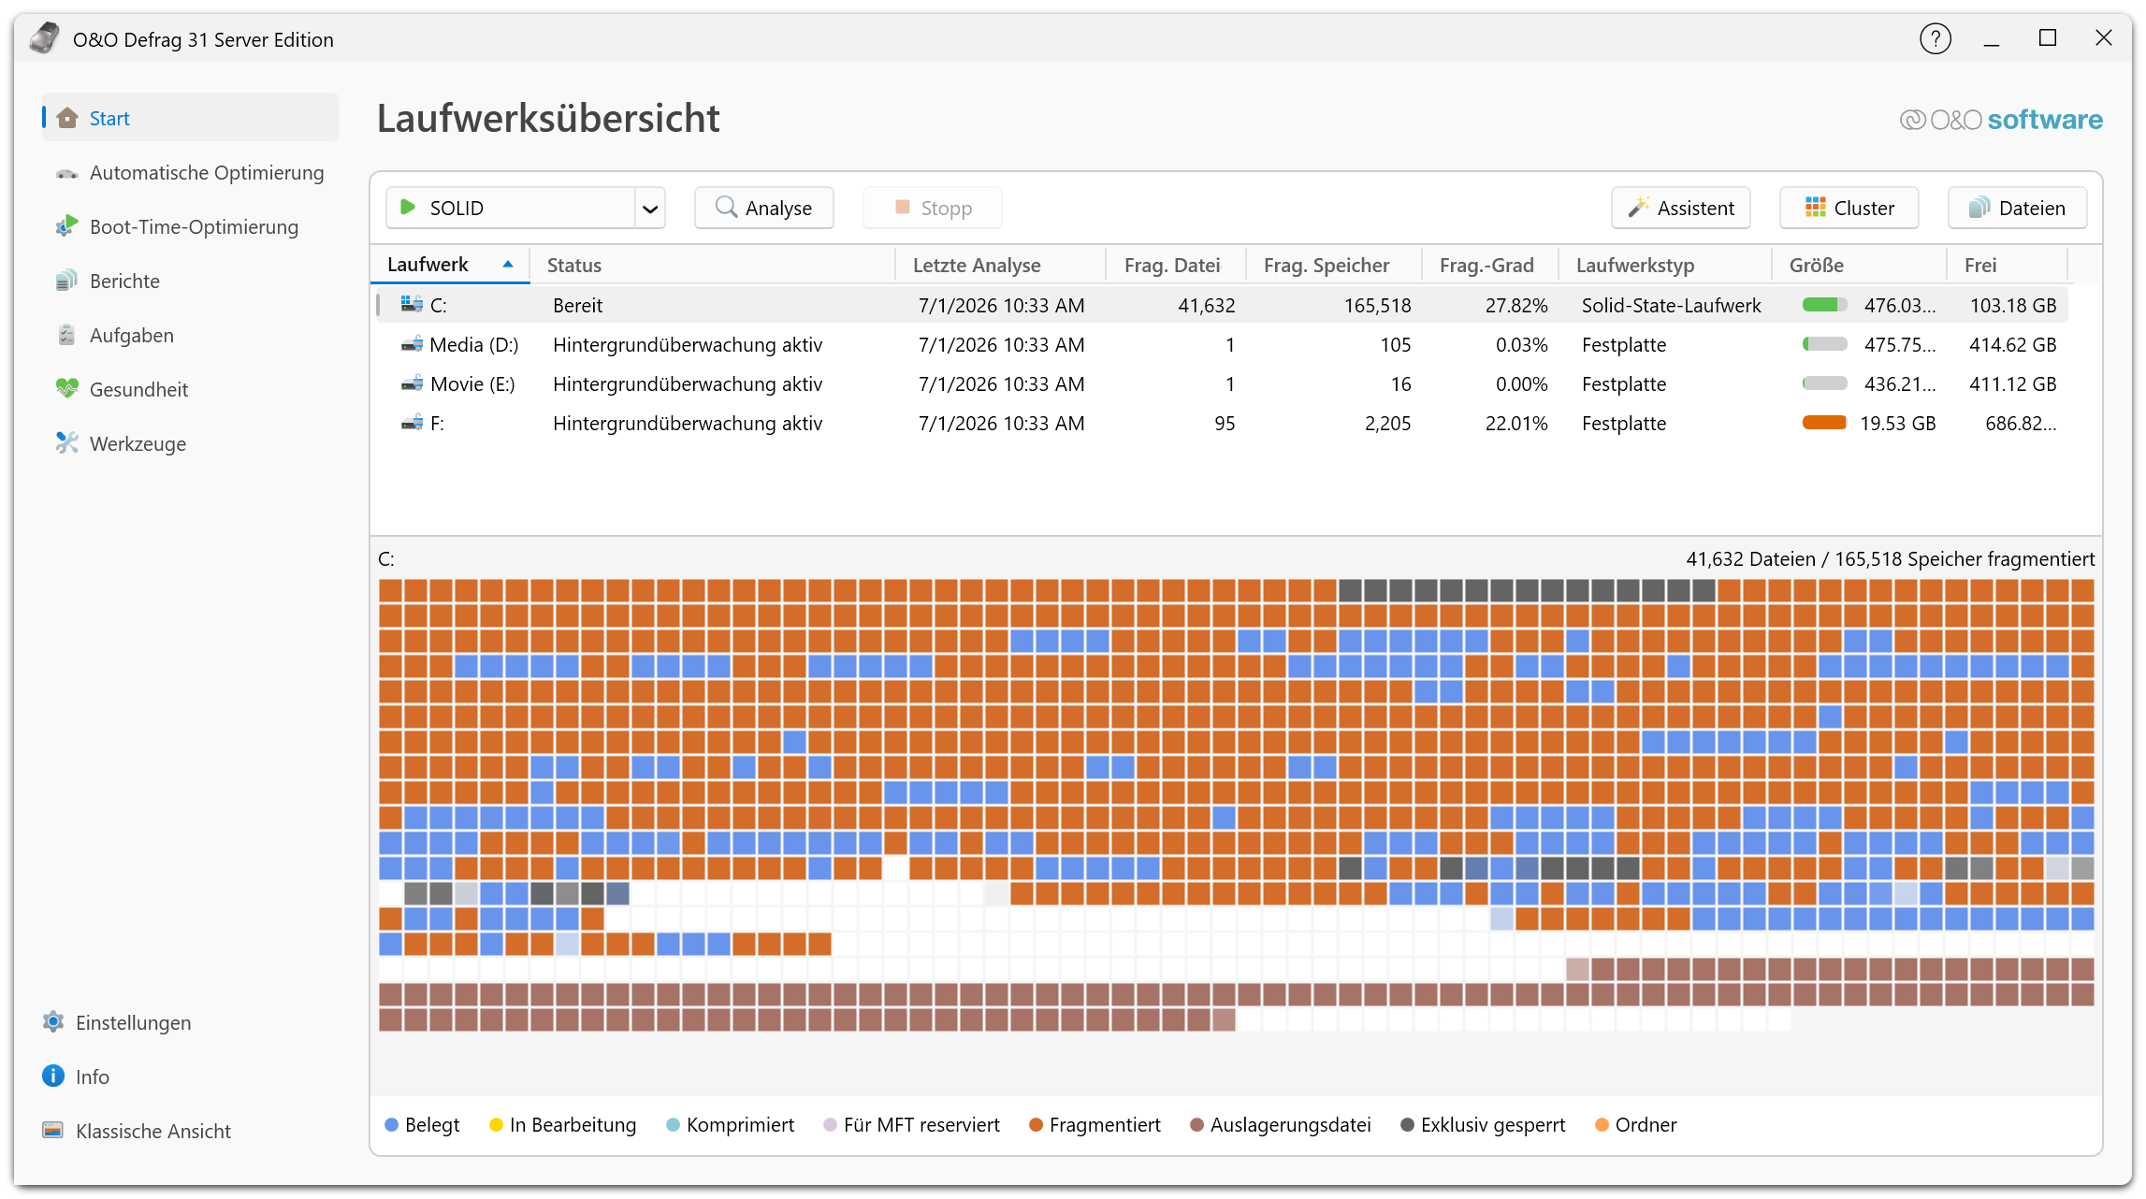Image resolution: width=2146 pixels, height=1199 pixels.
Task: Sort by the Frag.-Grad column header
Action: pos(1486,266)
